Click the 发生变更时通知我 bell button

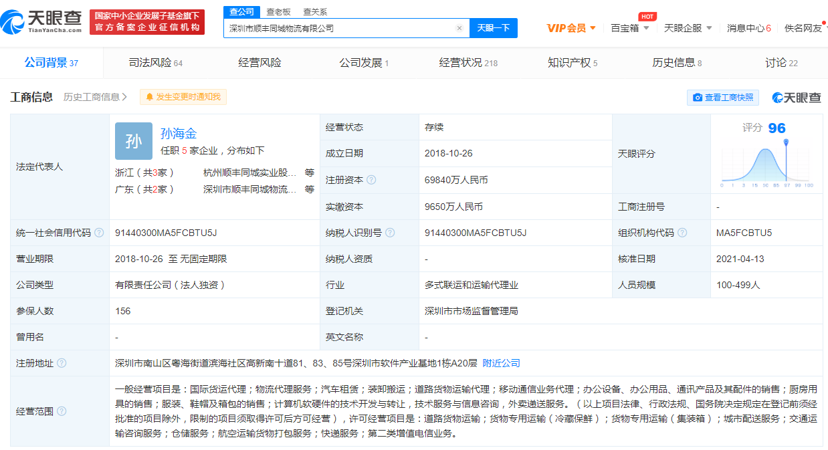click(183, 97)
